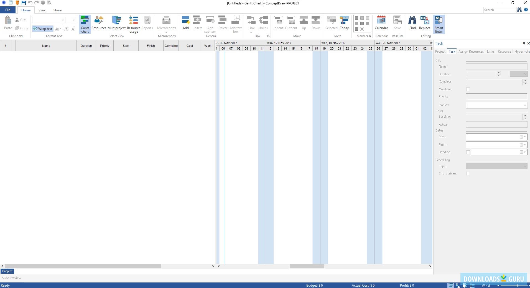Open the Duration unit dropdown
Image resolution: width=530 pixels, height=288 pixels.
pos(518,74)
